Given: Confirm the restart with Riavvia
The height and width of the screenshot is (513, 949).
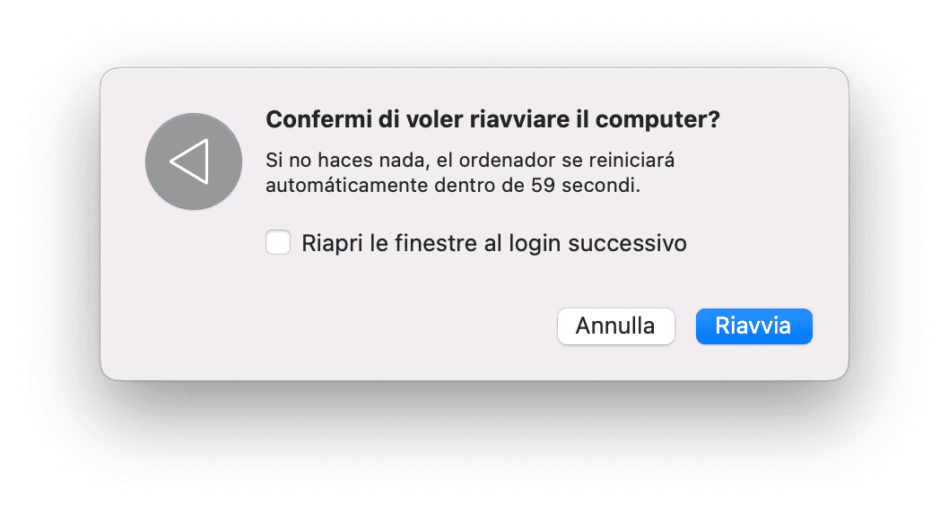Looking at the screenshot, I should (x=753, y=326).
